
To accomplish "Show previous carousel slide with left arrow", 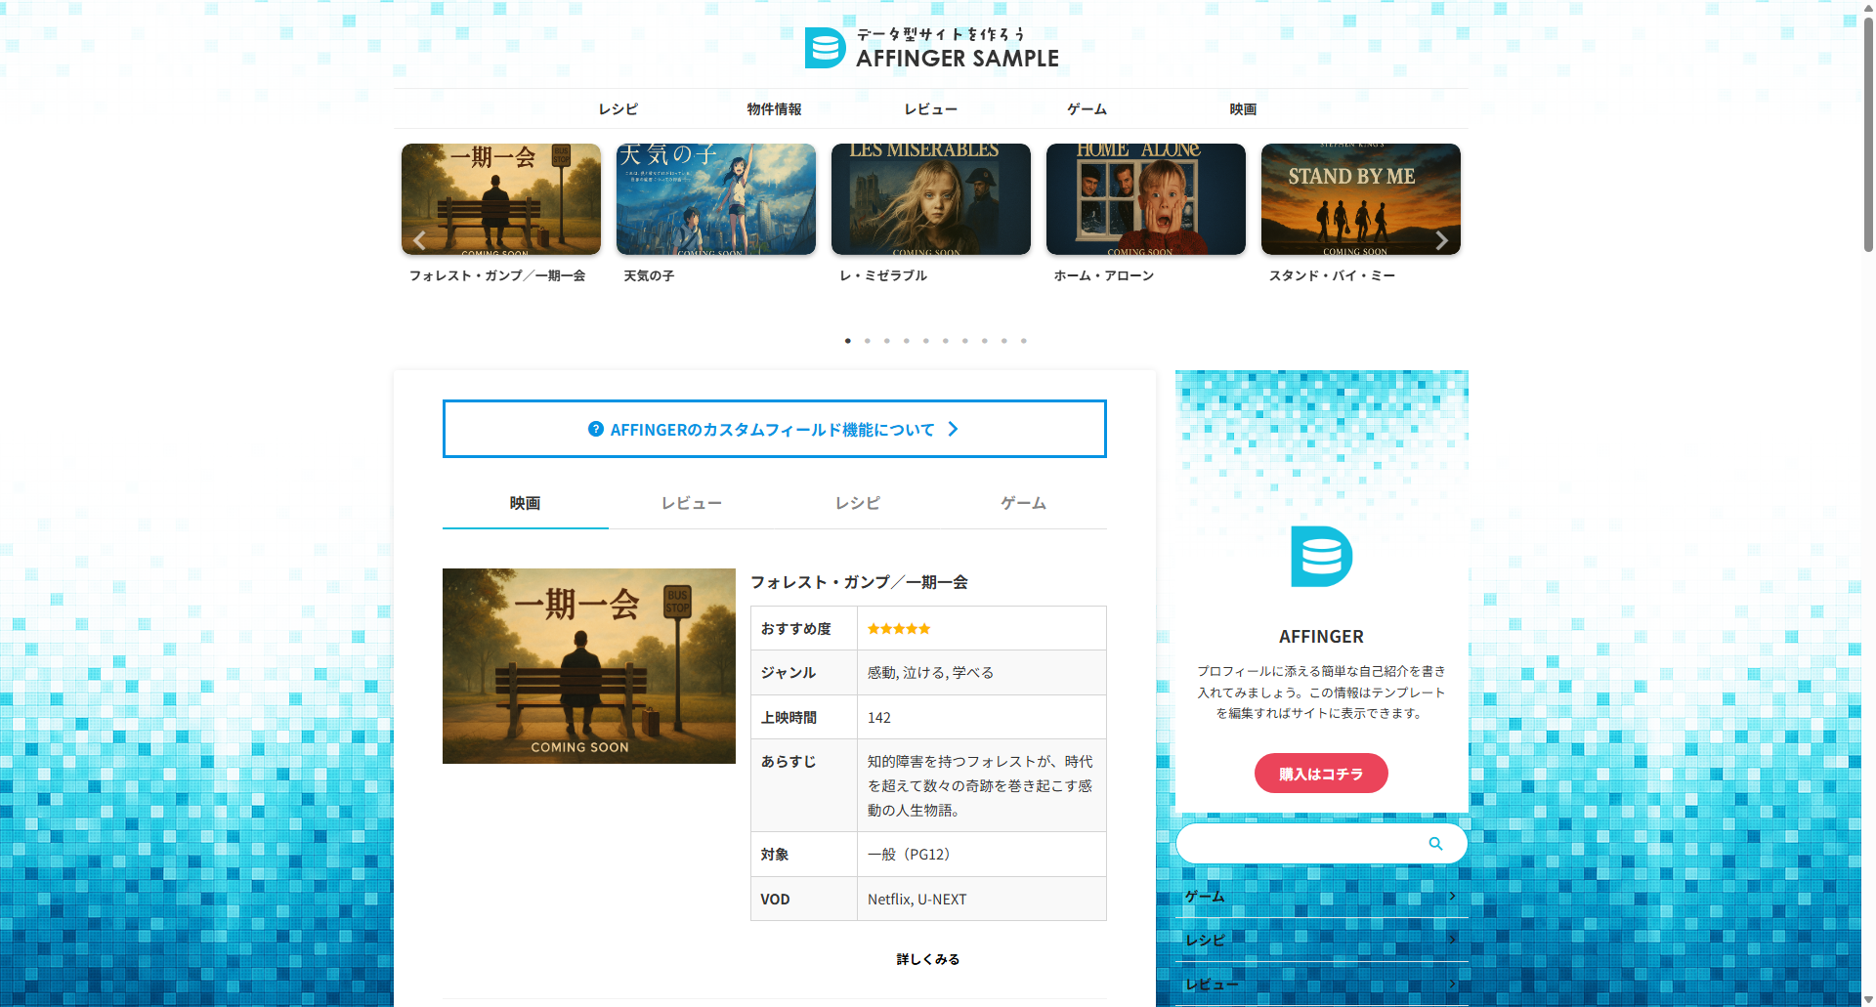I will (x=419, y=240).
